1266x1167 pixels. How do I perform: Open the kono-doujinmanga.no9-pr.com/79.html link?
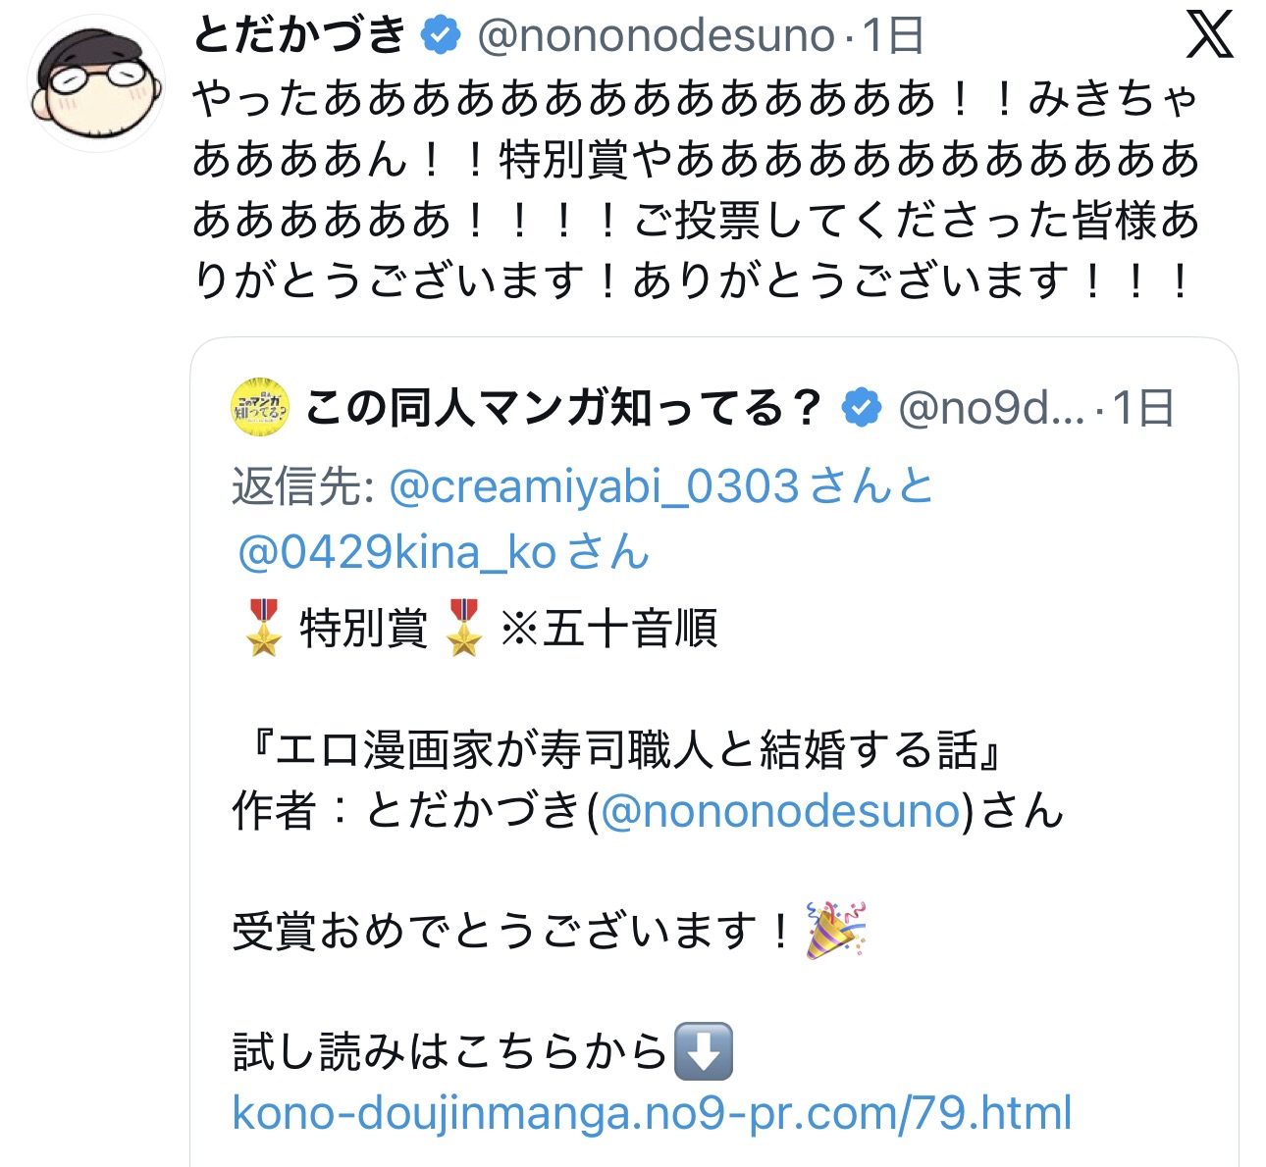click(x=652, y=1113)
